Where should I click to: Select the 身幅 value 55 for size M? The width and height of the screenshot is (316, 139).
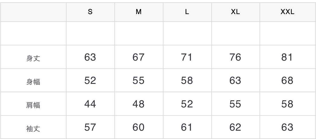pos(139,81)
